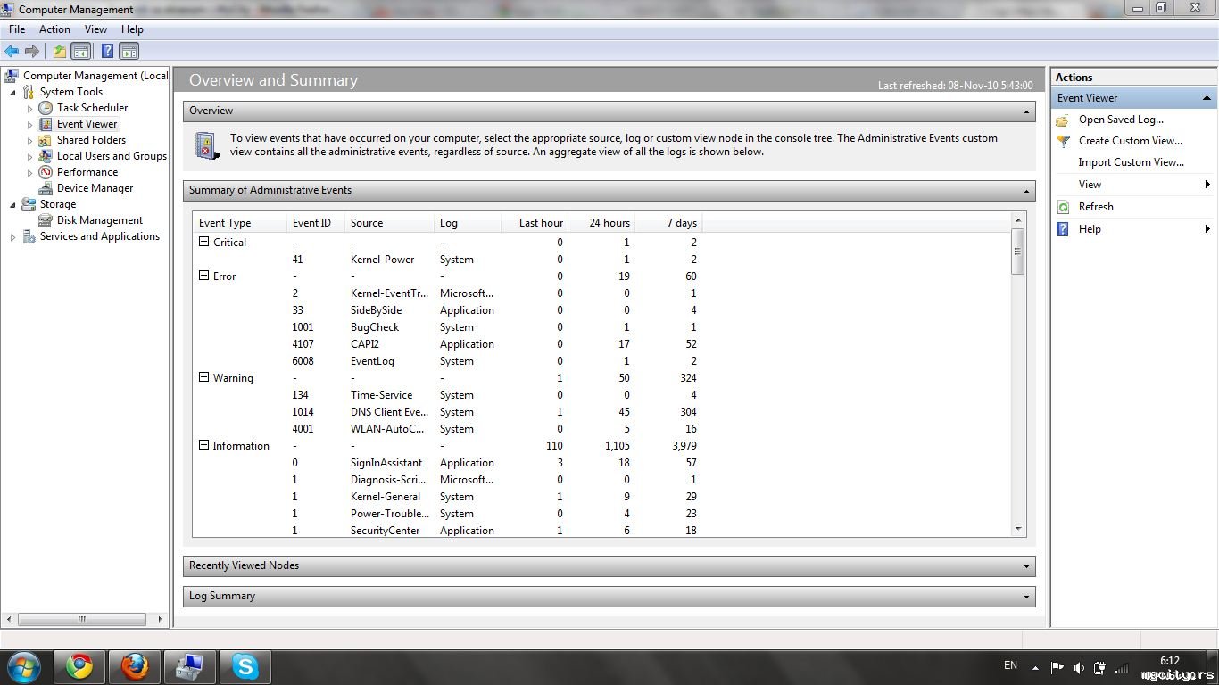Image resolution: width=1219 pixels, height=685 pixels.
Task: Click the Up One Level folder icon
Action: click(59, 52)
